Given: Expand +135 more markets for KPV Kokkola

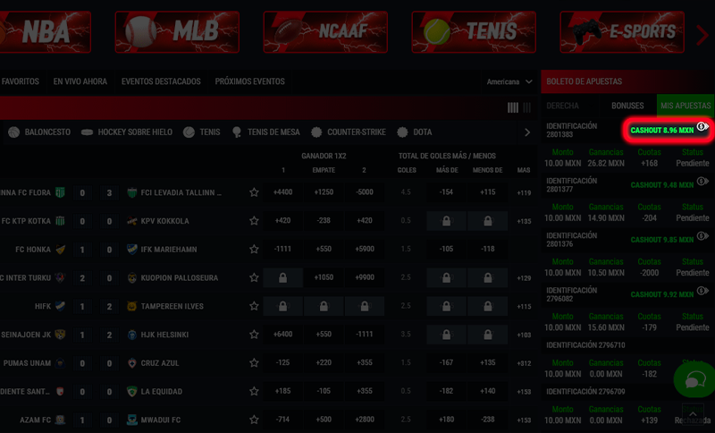Looking at the screenshot, I should (524, 221).
